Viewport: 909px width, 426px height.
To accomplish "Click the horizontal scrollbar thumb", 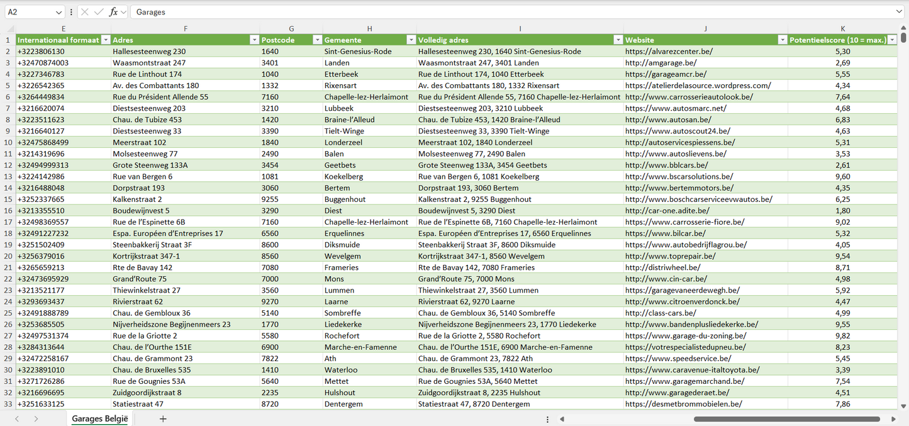I will click(x=786, y=419).
